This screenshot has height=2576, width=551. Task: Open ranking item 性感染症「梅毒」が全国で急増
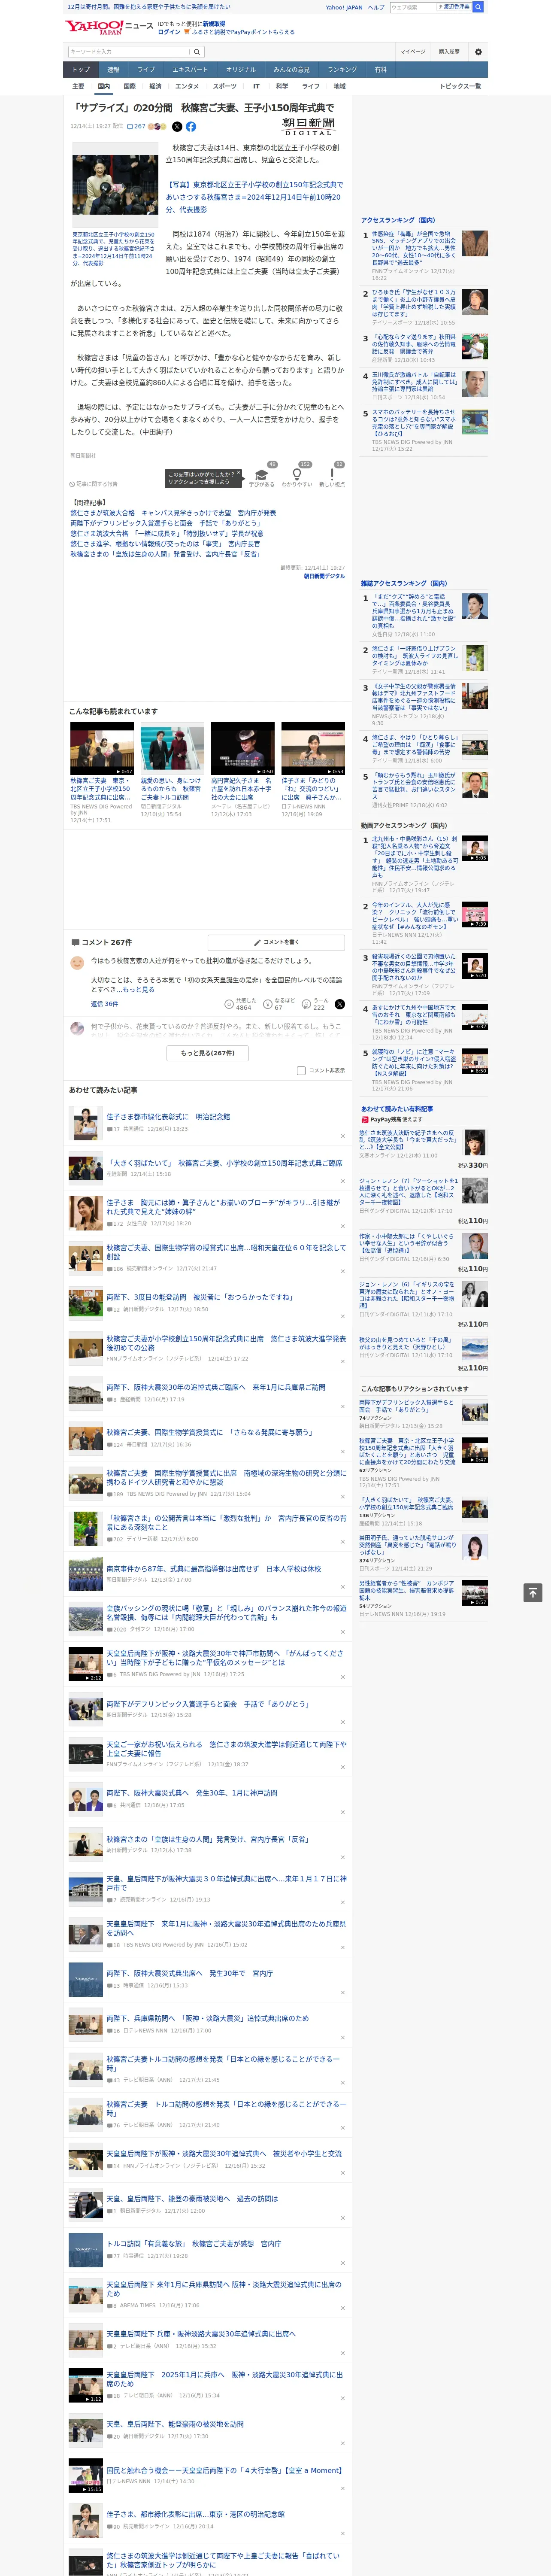pos(414,248)
